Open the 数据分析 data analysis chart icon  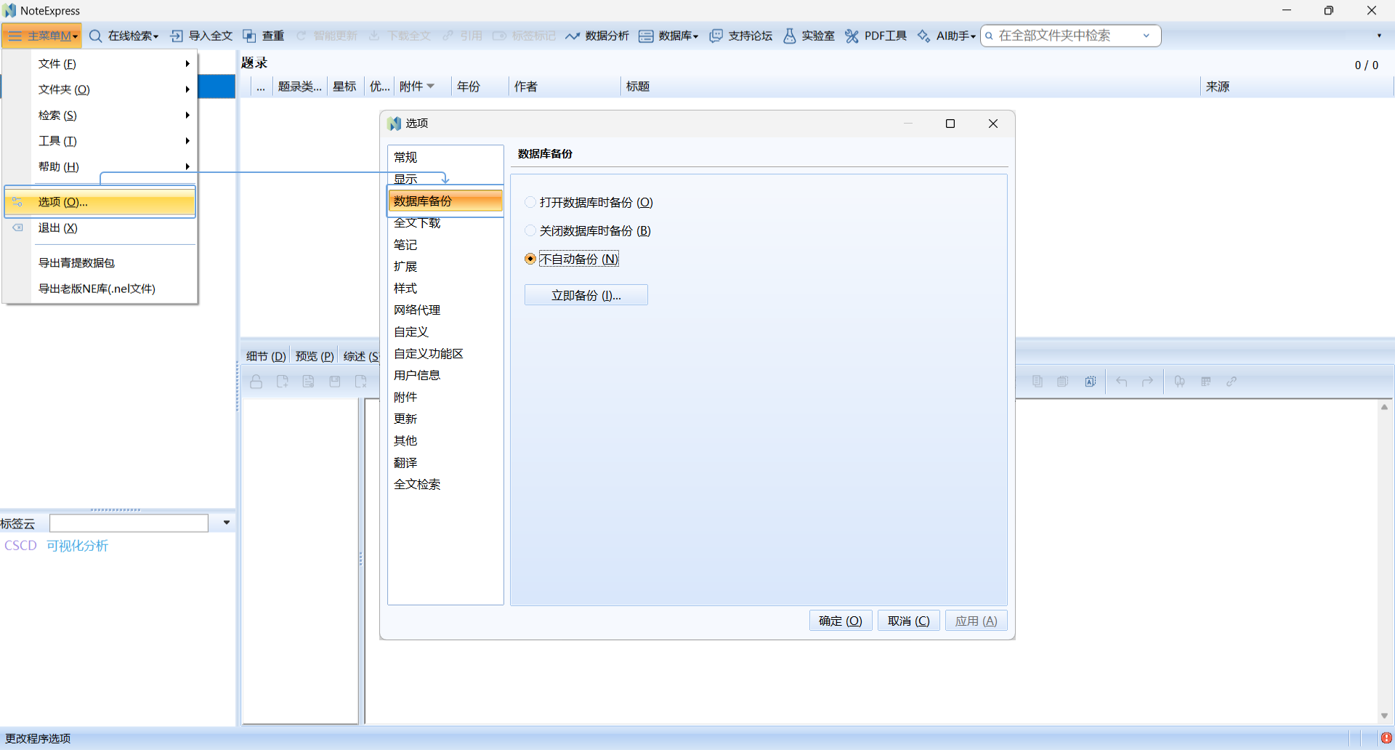573,36
